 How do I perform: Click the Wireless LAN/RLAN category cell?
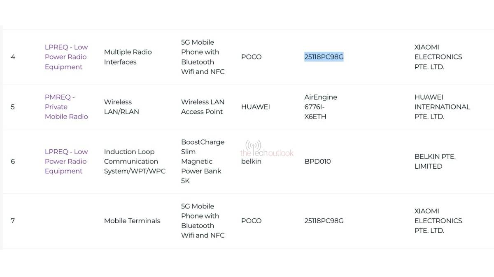point(121,107)
